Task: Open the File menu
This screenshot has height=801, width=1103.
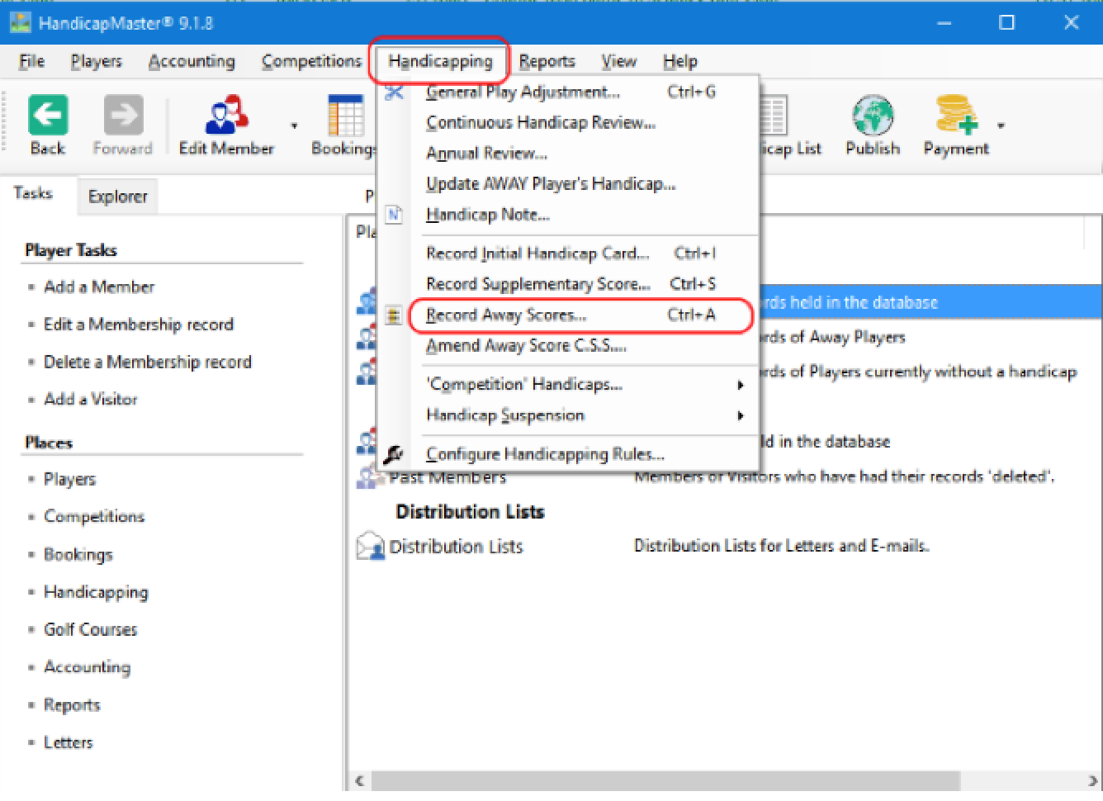Action: 32,61
